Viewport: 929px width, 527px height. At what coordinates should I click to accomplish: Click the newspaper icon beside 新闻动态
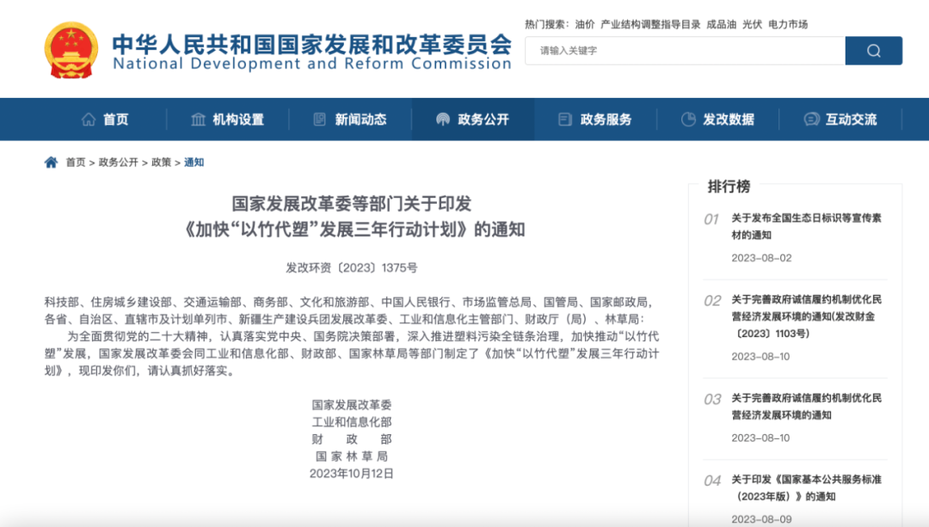coord(320,119)
